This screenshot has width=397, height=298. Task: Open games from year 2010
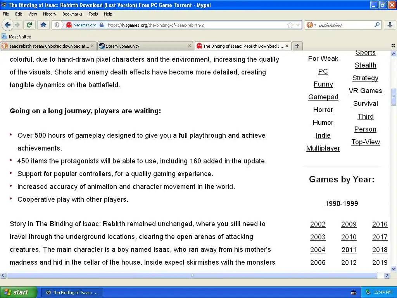coord(349,237)
